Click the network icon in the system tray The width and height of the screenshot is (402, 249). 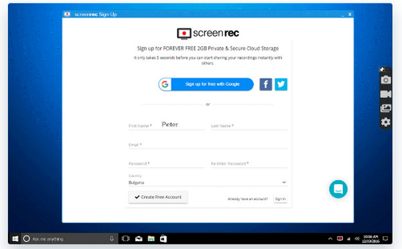(x=348, y=239)
